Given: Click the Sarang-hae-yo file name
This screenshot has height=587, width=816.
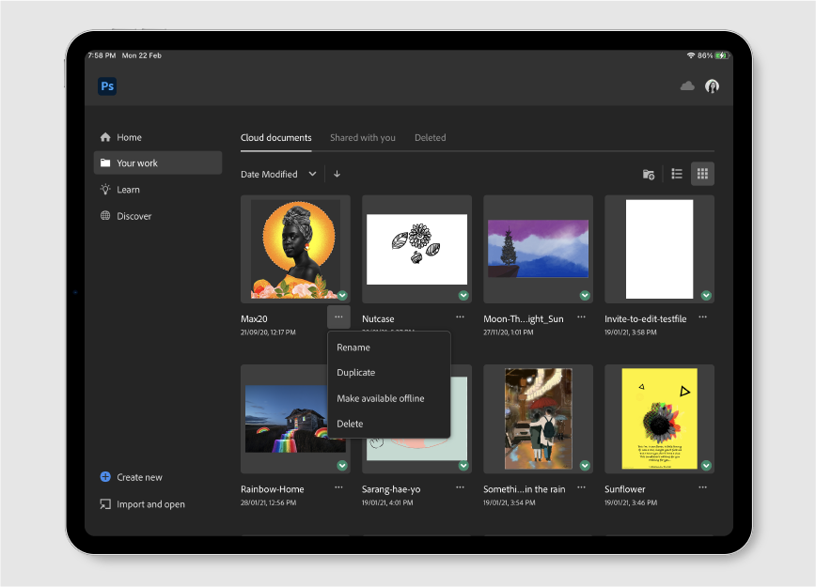Looking at the screenshot, I should click(x=391, y=489).
